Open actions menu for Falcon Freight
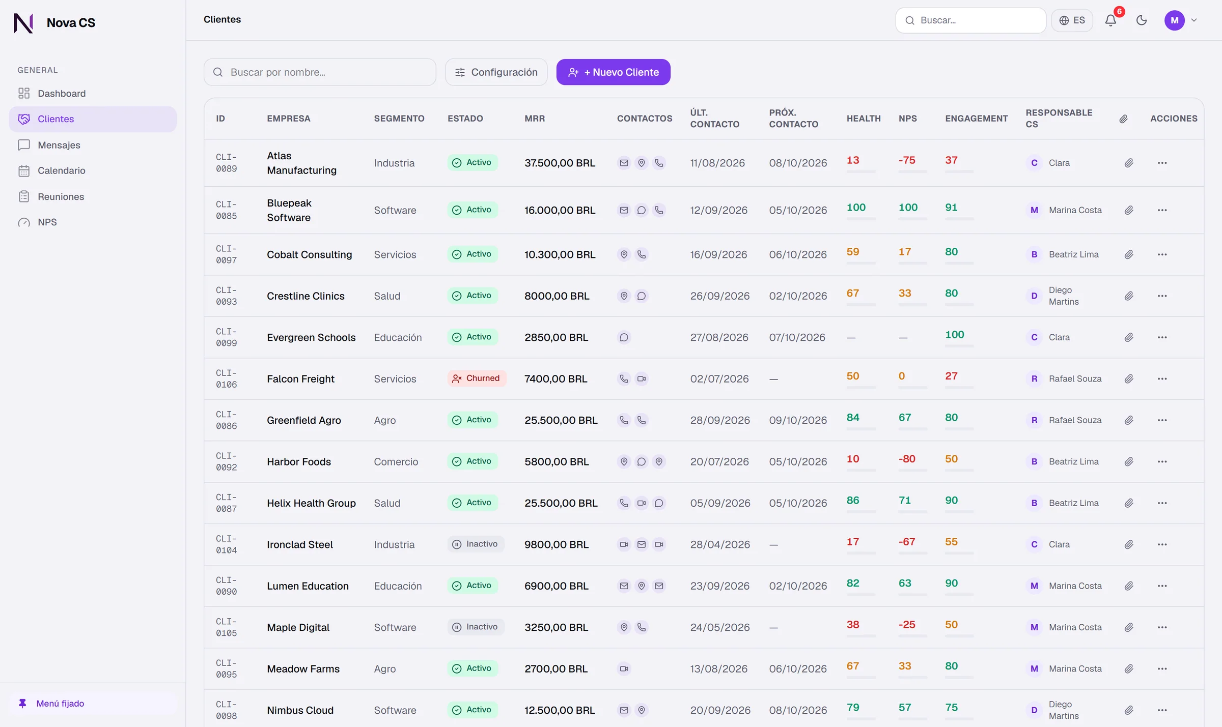 [1162, 379]
